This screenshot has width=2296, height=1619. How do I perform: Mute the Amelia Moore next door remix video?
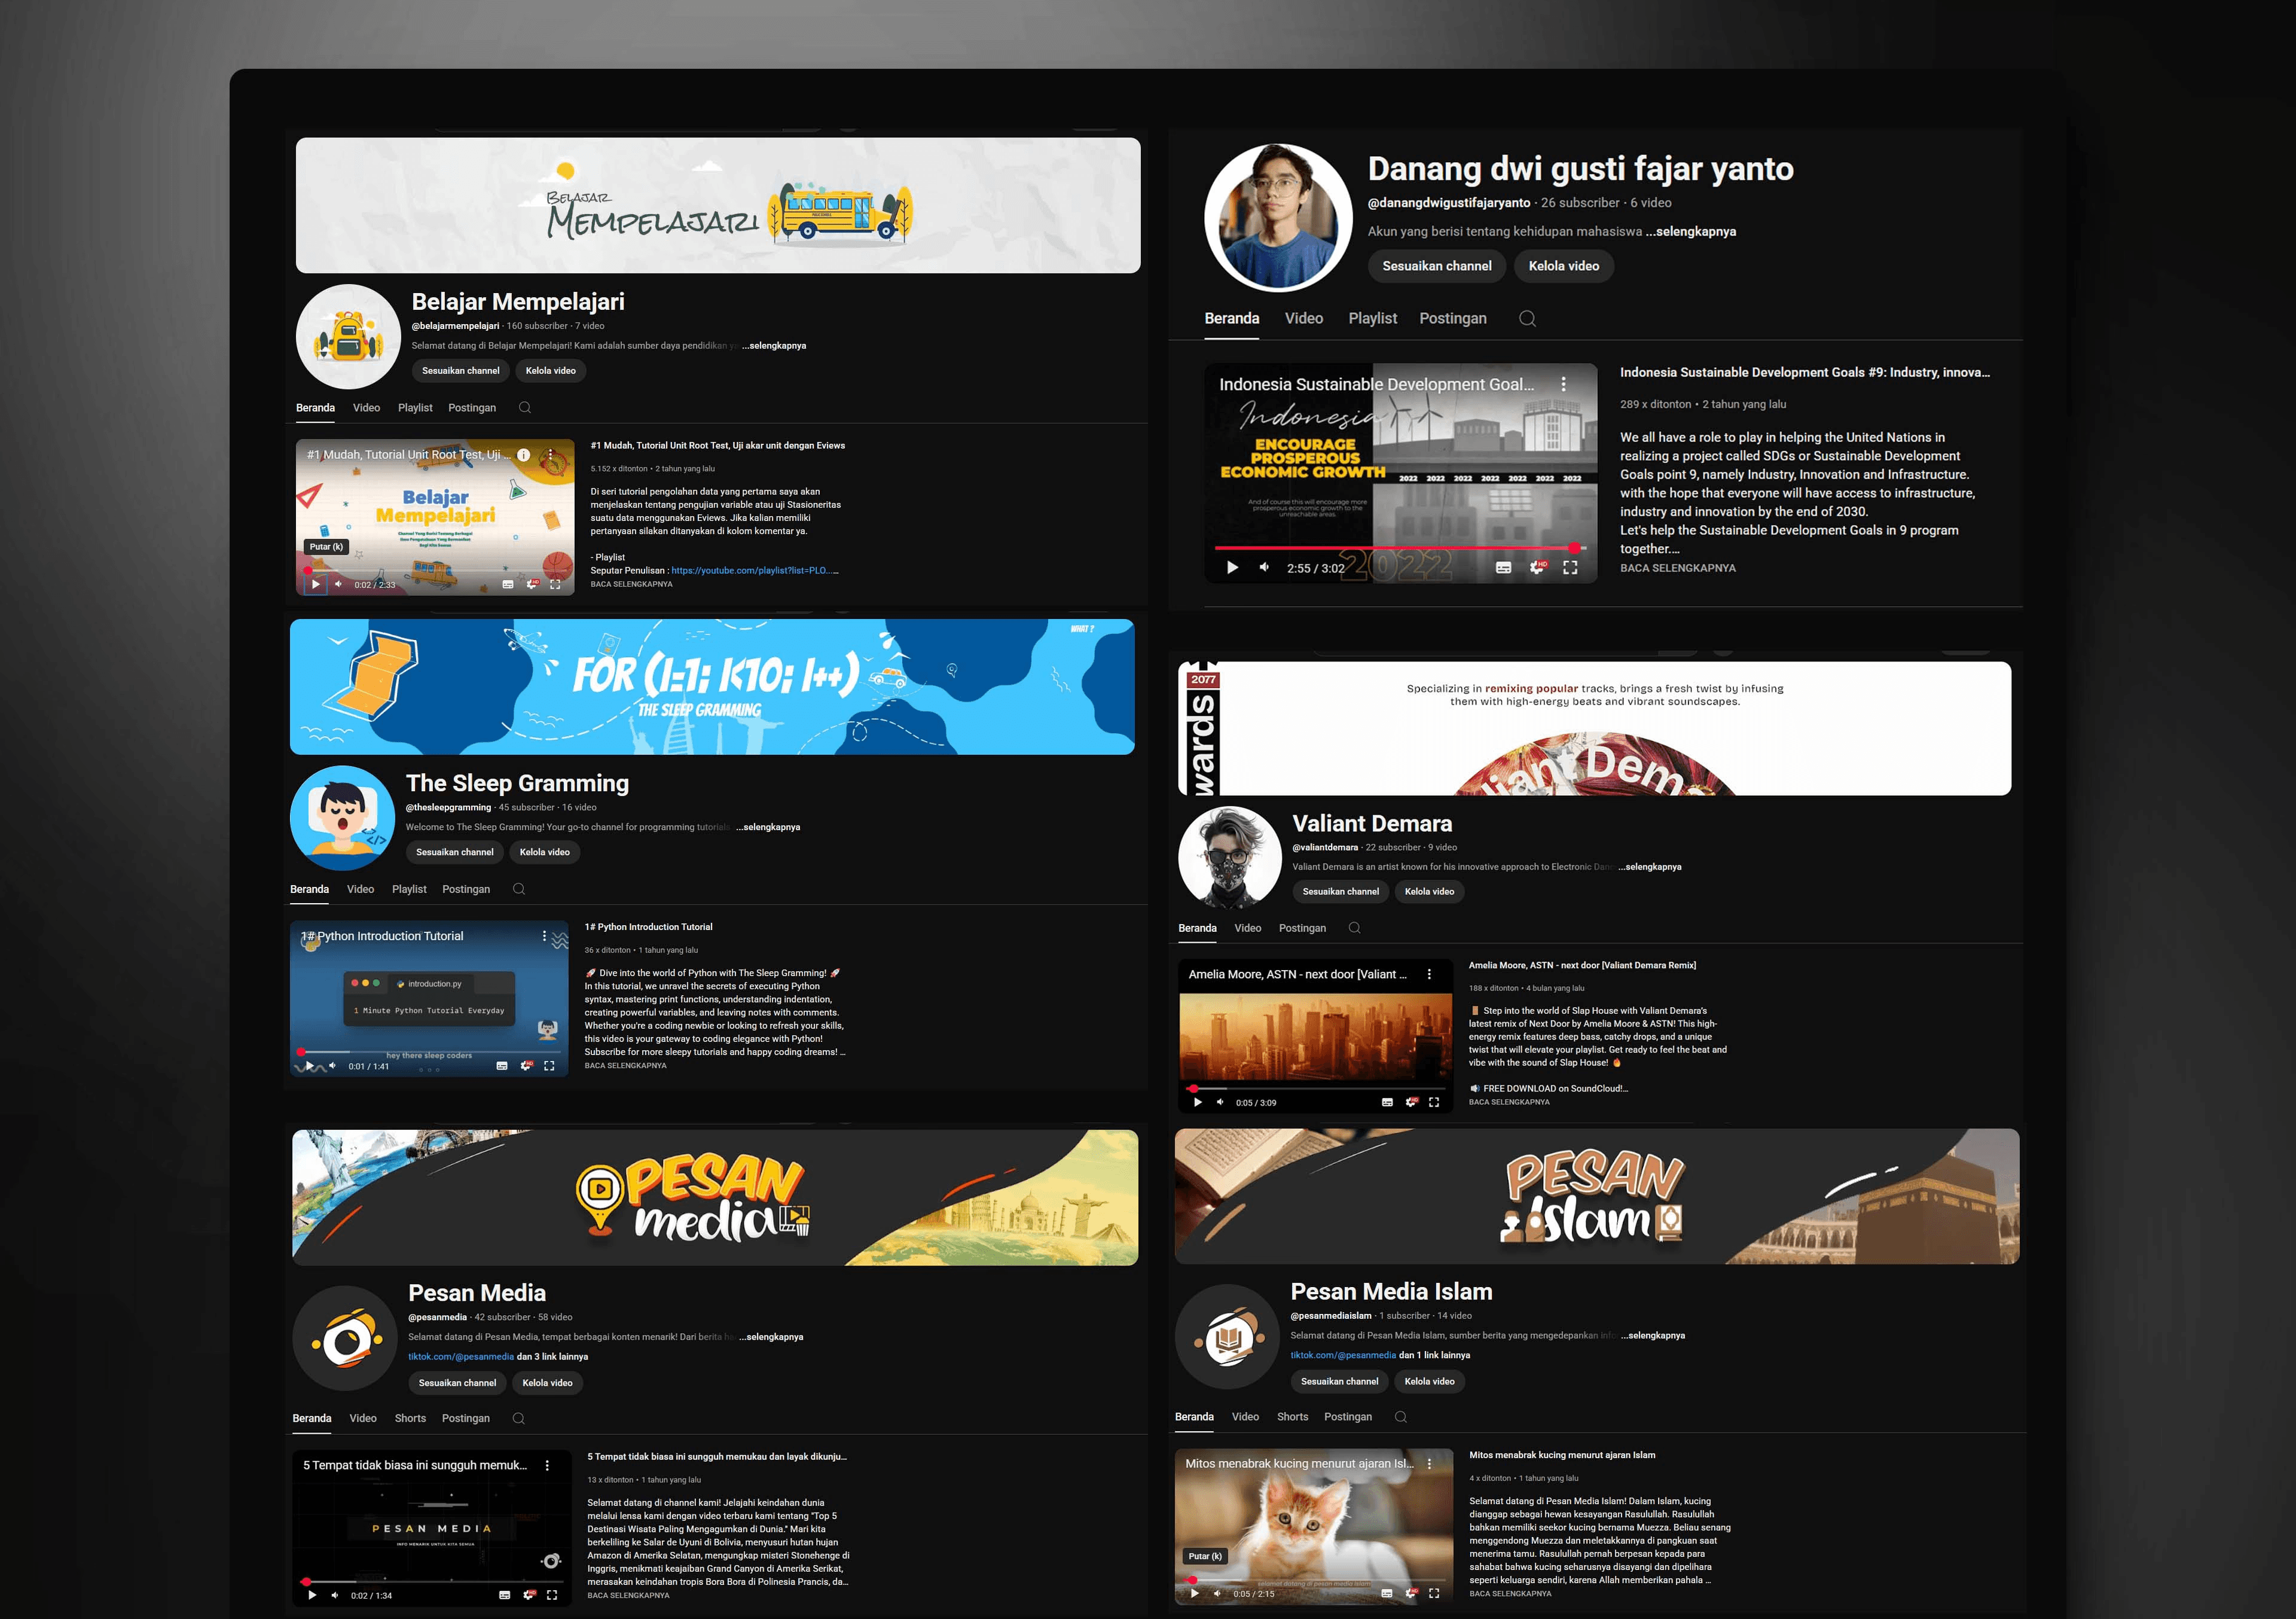[1220, 1102]
